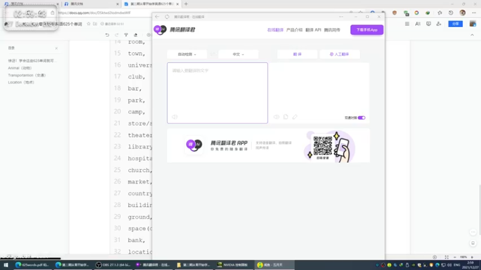Open the Translation API nav item

click(x=313, y=30)
